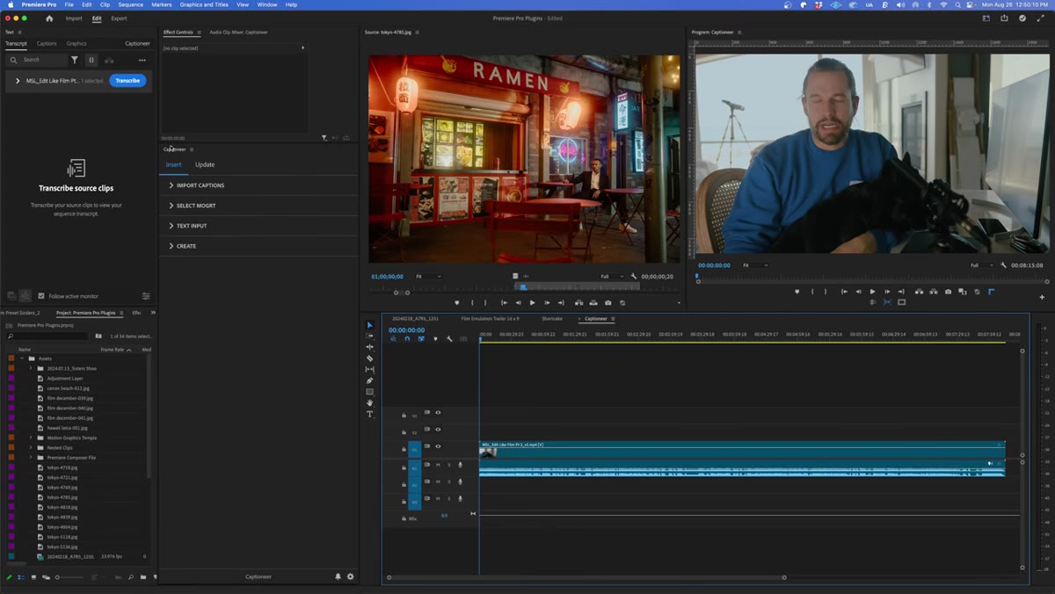Mute audio track A1
Viewport: 1055px width, 594px height.
coord(438,465)
